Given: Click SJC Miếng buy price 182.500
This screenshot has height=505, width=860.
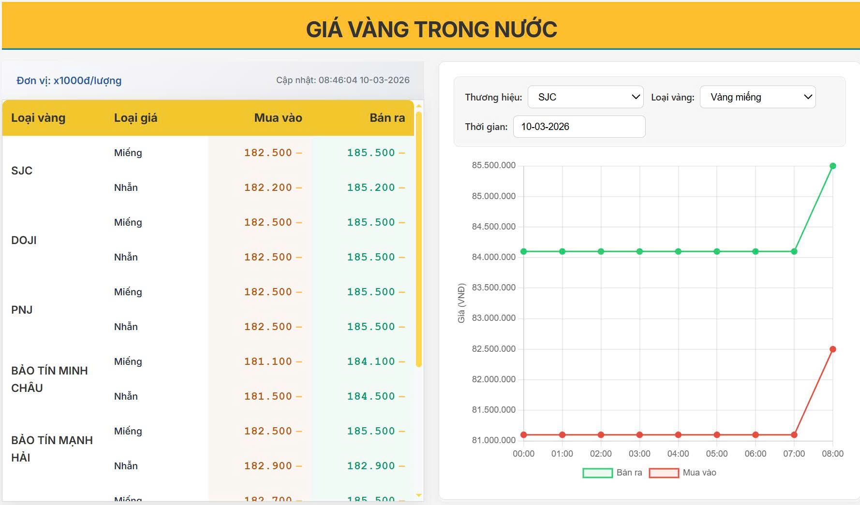Looking at the screenshot, I should (x=268, y=153).
